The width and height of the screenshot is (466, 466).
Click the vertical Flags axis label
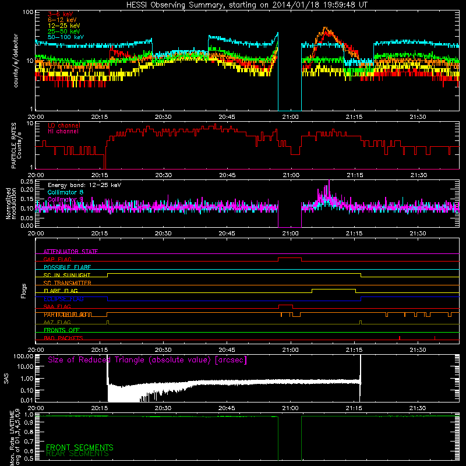click(23, 291)
